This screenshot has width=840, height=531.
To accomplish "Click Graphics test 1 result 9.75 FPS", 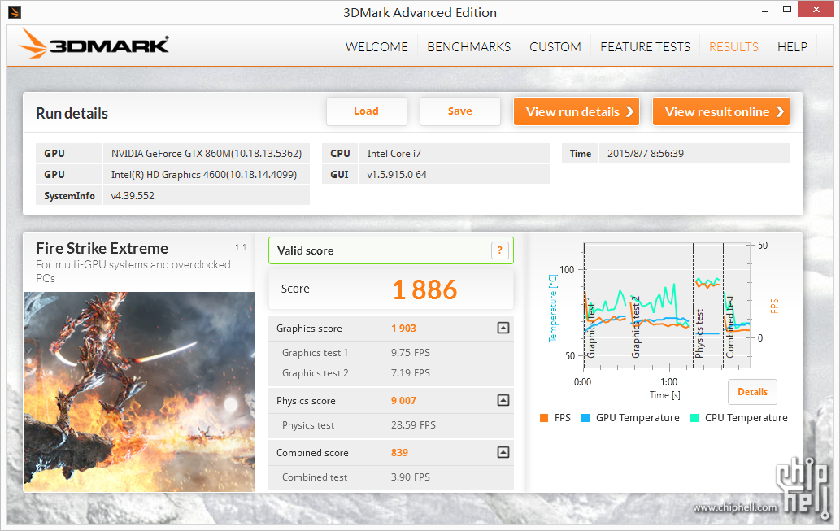I will pyautogui.click(x=411, y=353).
